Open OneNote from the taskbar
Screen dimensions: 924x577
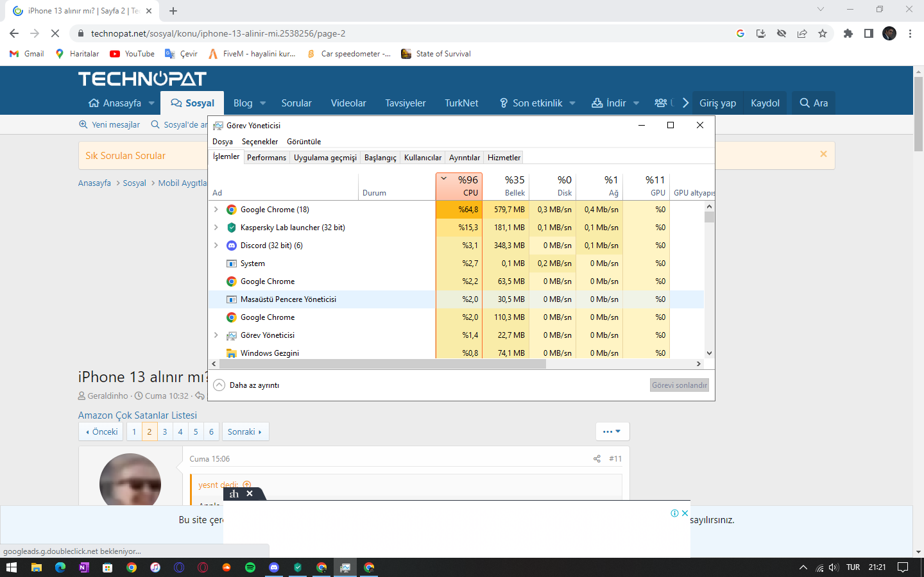[x=84, y=567]
